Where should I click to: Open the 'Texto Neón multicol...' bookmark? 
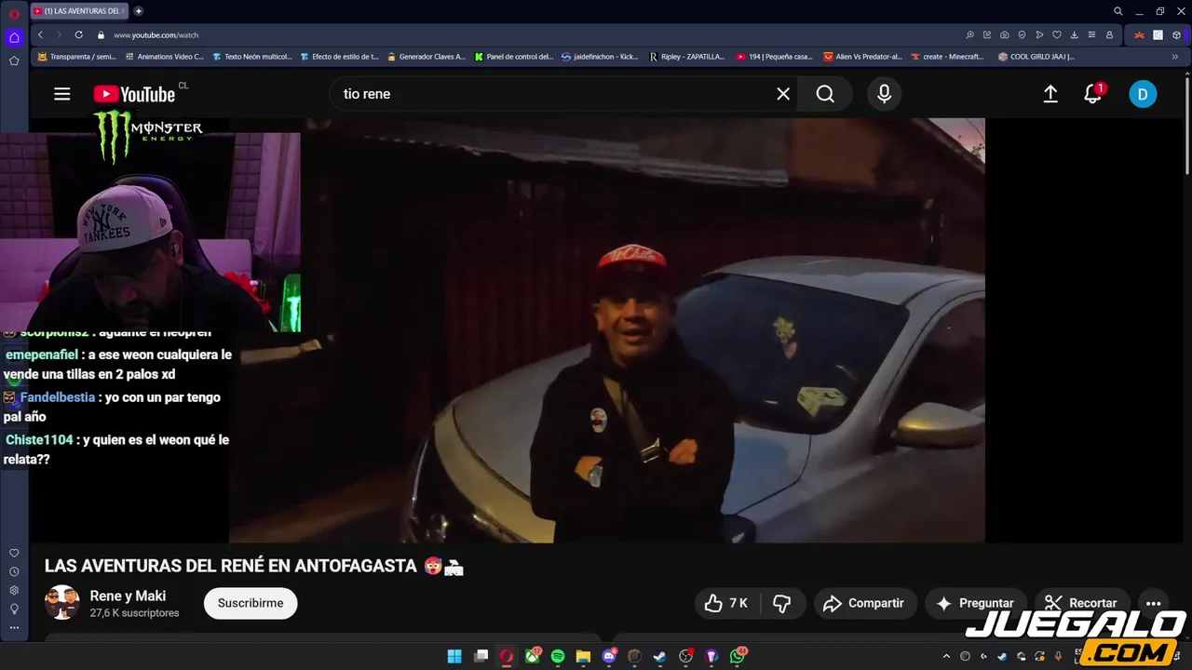point(252,57)
